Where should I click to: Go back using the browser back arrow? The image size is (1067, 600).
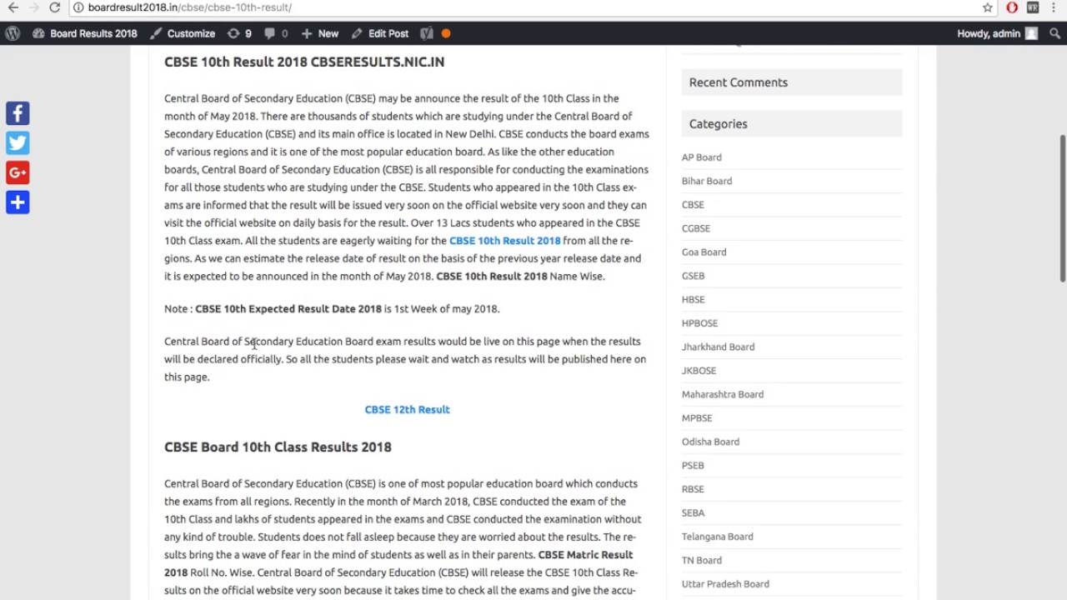(x=13, y=7)
